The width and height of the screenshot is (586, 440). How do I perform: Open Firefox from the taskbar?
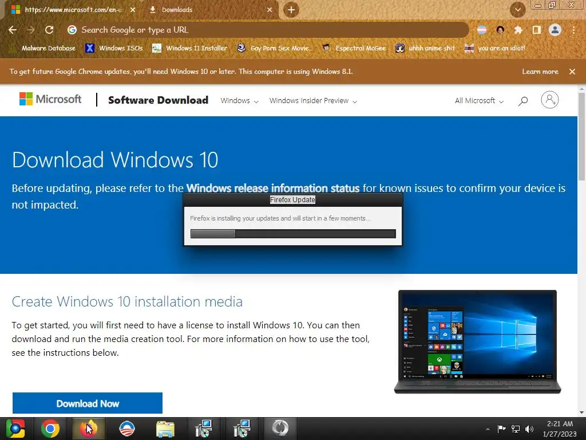(x=88, y=429)
